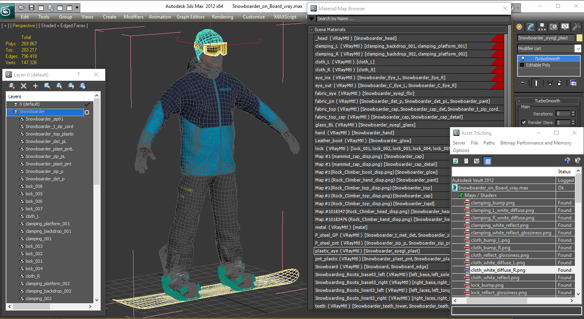Click Refresh icon in Asset Tracking toolbar
This screenshot has height=319, width=584.
pyautogui.click(x=456, y=161)
